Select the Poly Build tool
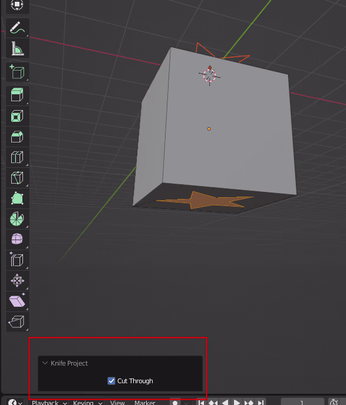The image size is (346, 405). click(17, 198)
